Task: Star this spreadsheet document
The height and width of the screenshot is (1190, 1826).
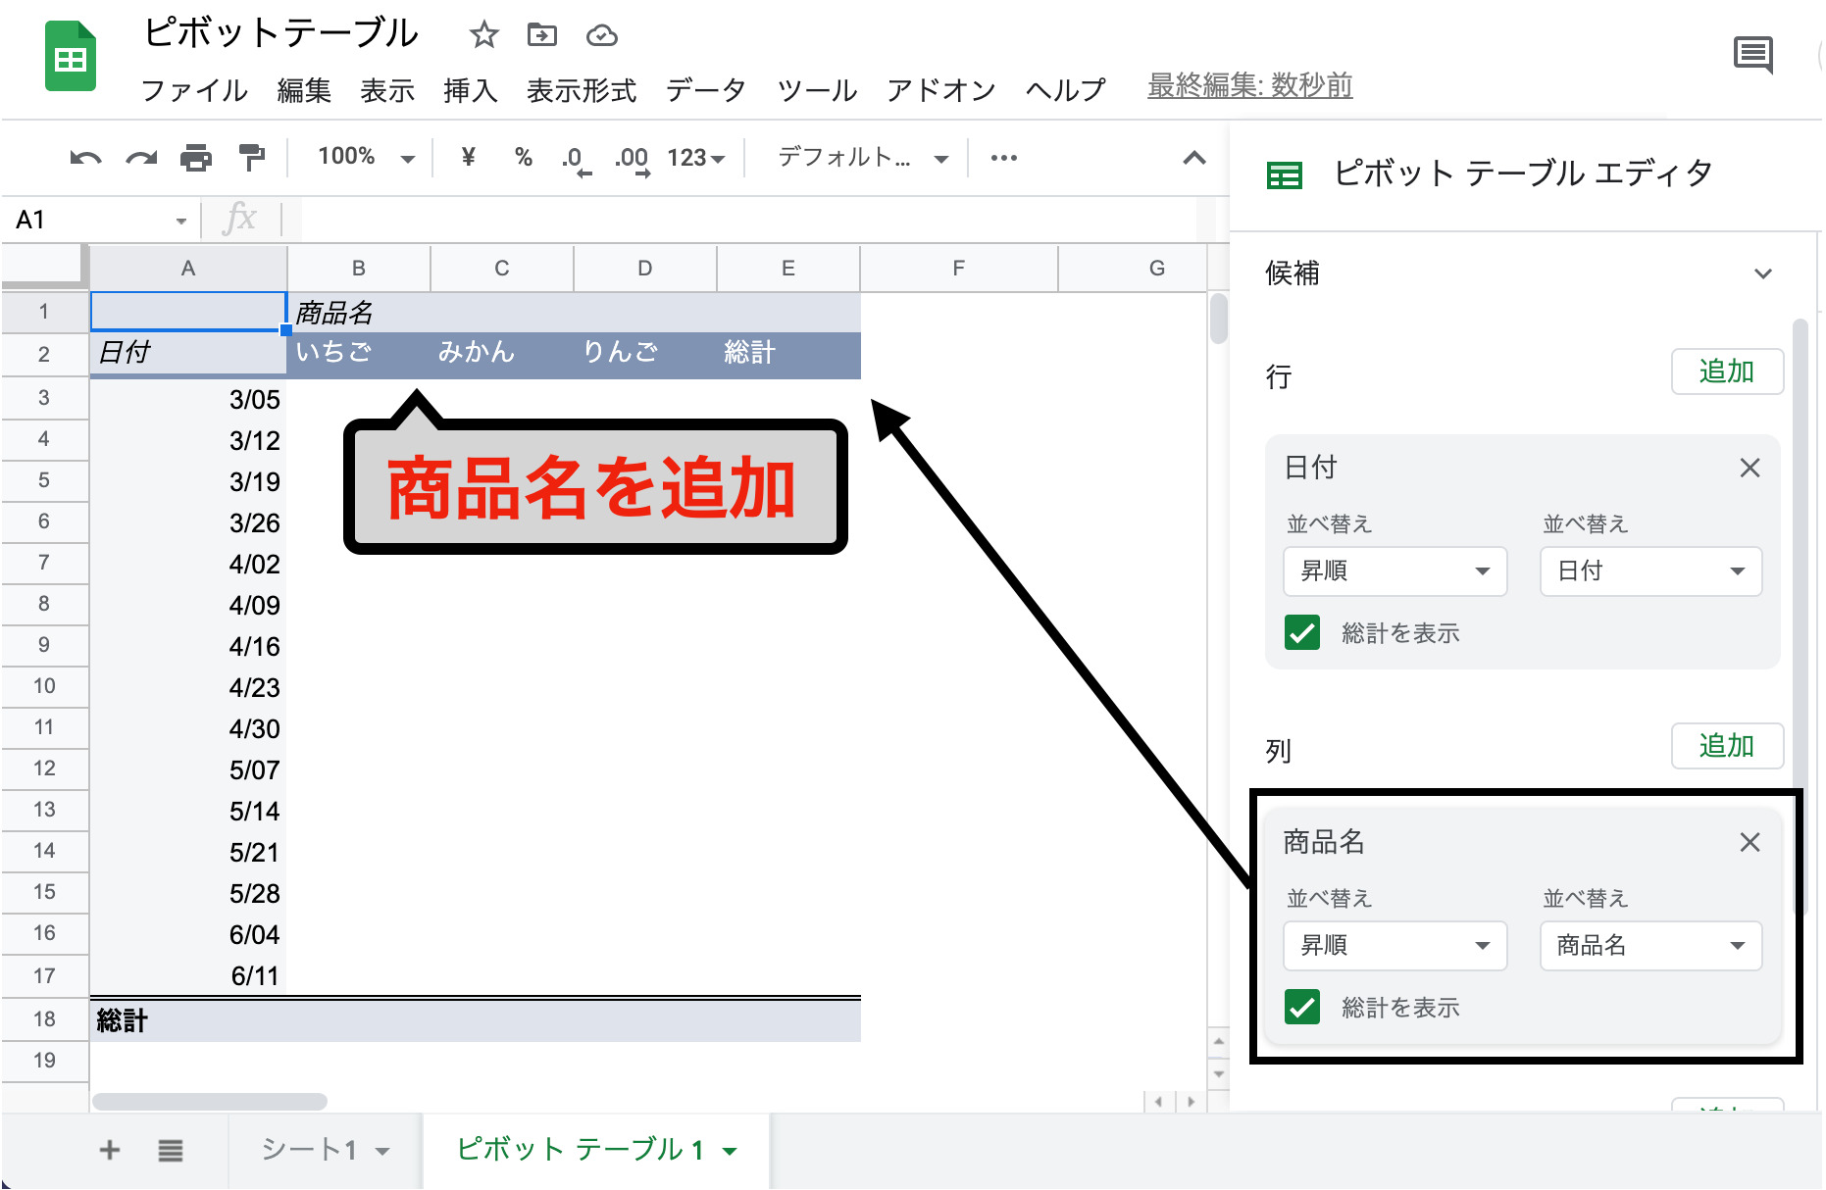Action: click(483, 36)
